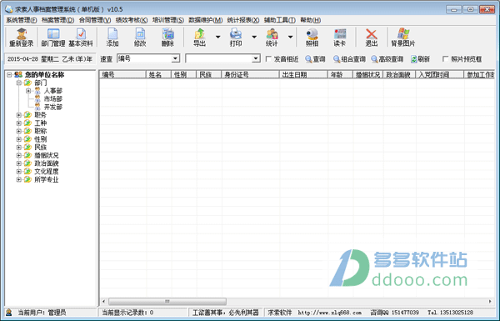Collapse the 部门 tree node
Screen dimensions: 500x321
(x=19, y=83)
